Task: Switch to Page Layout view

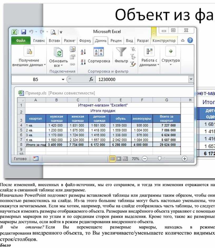Action: 119,159
